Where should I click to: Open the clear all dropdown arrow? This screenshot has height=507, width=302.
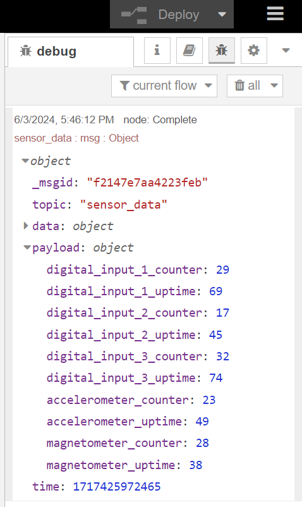tap(274, 86)
